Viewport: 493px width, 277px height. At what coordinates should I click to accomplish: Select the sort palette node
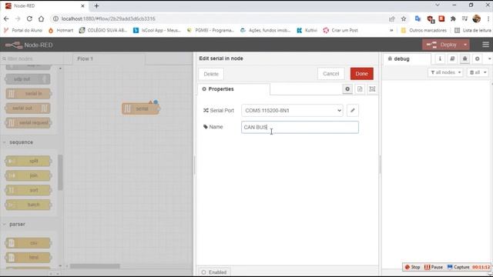28,190
